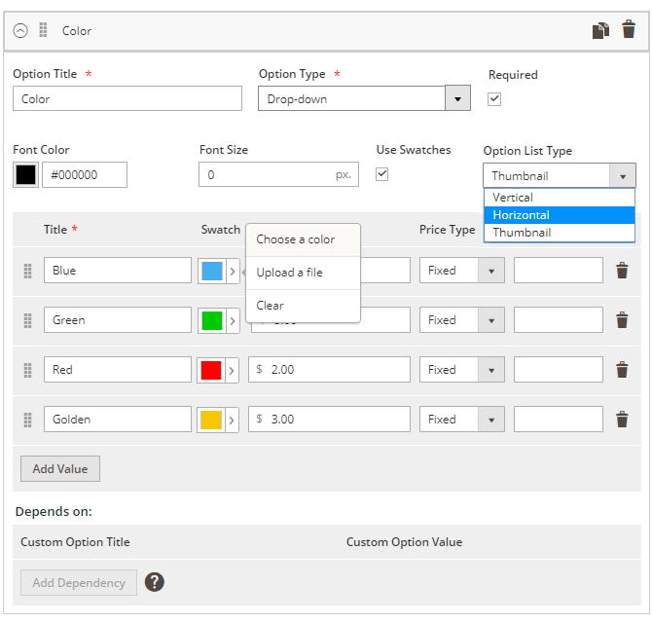Edit the Red title field
This screenshot has height=623, width=652.
pos(118,369)
